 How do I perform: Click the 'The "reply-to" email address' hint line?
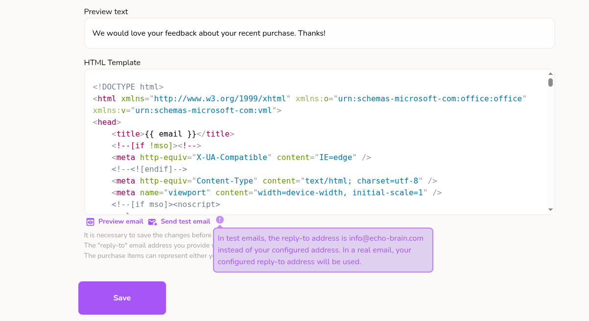(x=148, y=245)
